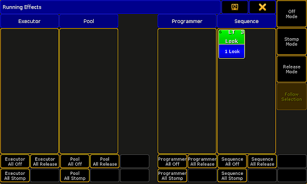Viewport: 307px width, 184px height.
Task: Toggle Follow Selection
Action: (292, 97)
